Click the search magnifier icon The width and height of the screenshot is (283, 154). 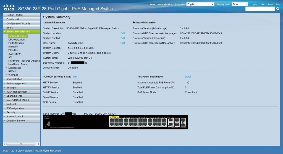click(278, 9)
